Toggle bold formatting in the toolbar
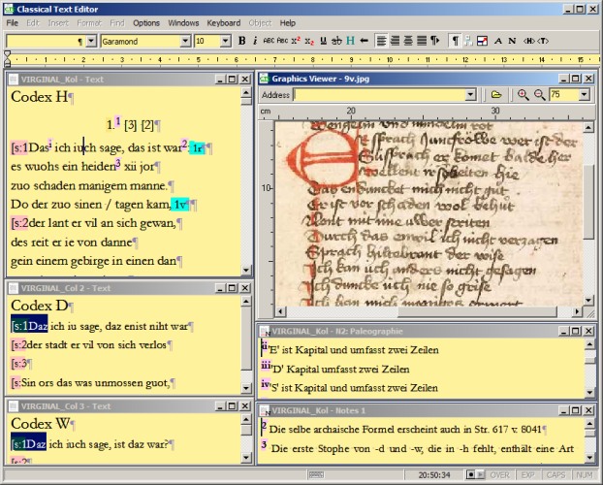The height and width of the screenshot is (485, 603). coord(242,41)
